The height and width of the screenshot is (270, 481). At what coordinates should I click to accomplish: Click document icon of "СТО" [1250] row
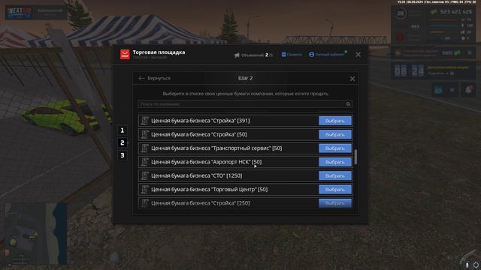[x=144, y=175]
